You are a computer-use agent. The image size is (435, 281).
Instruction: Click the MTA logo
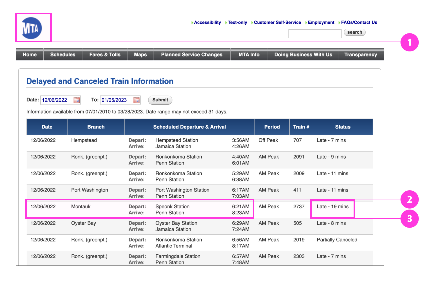[32, 28]
